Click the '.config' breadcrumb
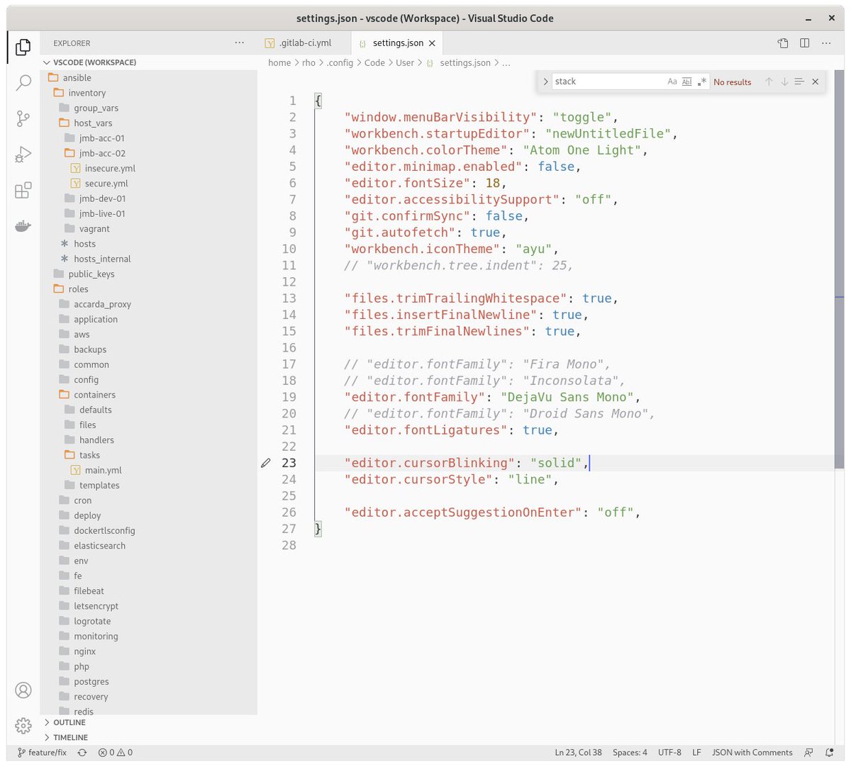 click(340, 63)
